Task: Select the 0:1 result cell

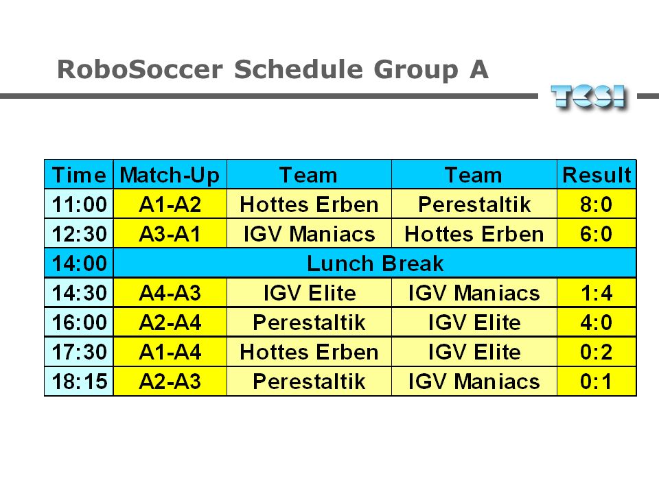Action: coord(597,381)
